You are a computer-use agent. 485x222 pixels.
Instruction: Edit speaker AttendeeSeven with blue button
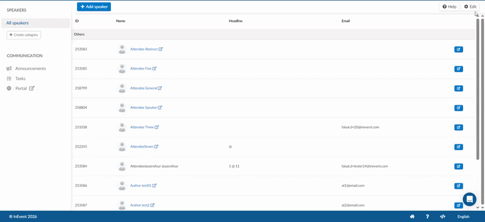click(x=458, y=147)
